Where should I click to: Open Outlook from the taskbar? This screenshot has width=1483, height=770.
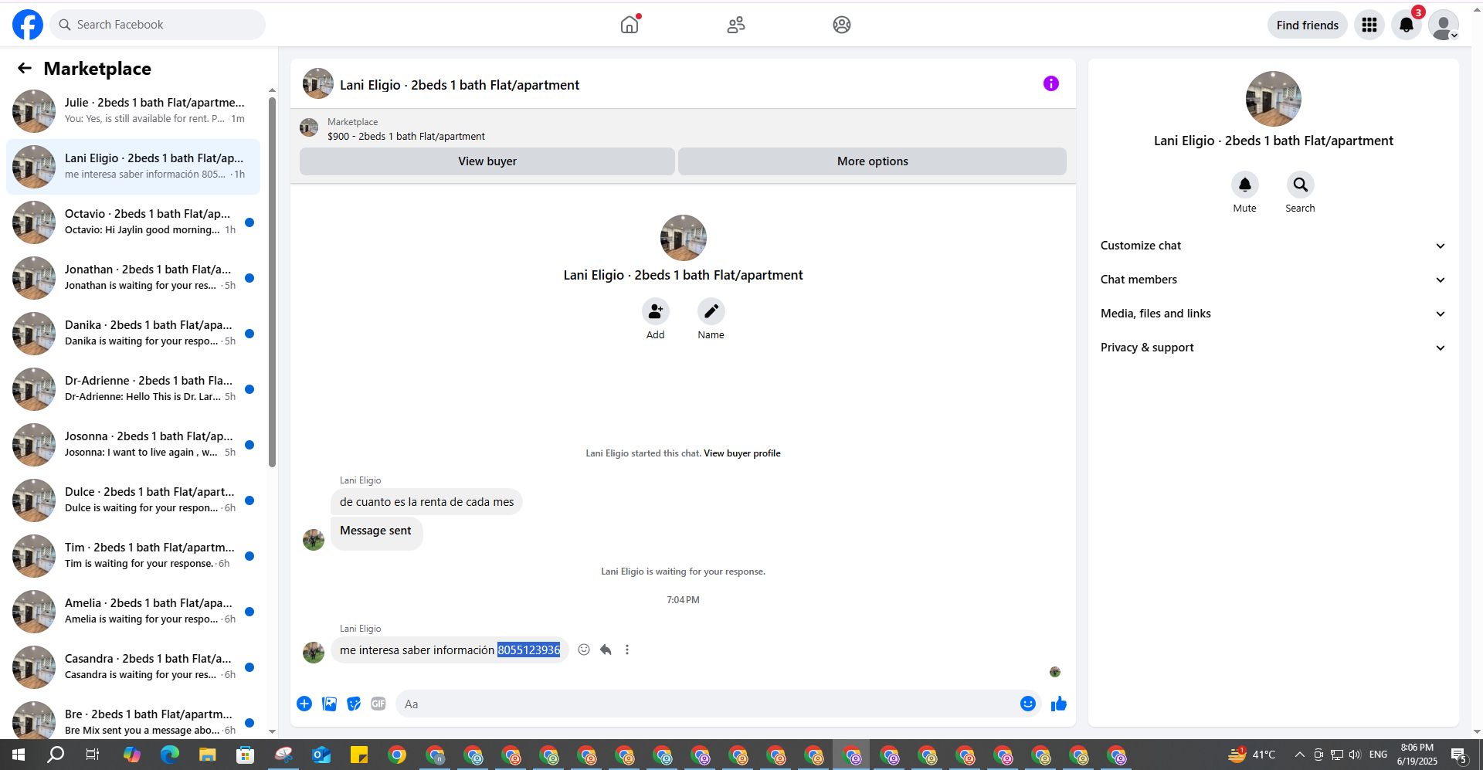click(x=321, y=755)
